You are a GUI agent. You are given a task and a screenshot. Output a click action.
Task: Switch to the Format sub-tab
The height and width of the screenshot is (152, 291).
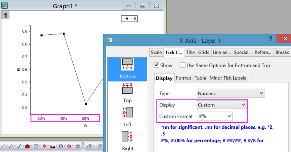(x=184, y=78)
